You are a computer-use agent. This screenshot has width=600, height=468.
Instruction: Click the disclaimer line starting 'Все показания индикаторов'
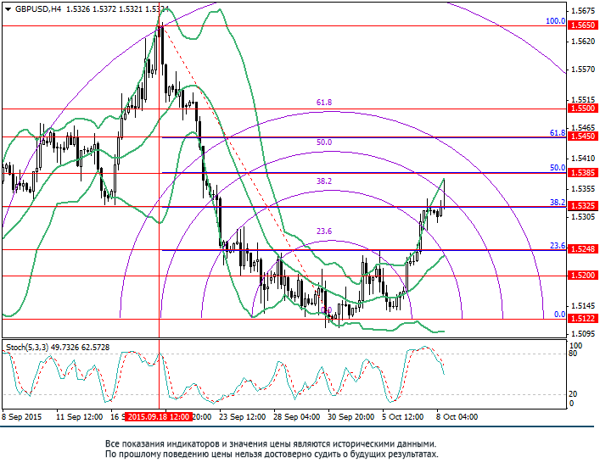tap(271, 444)
